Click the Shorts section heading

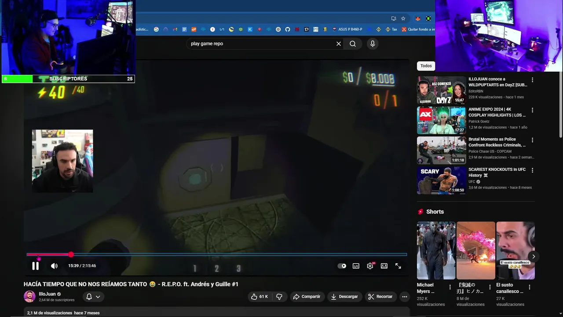[x=435, y=212]
